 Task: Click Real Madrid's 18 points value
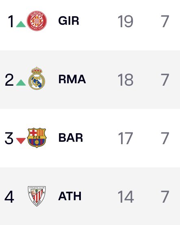tap(126, 80)
